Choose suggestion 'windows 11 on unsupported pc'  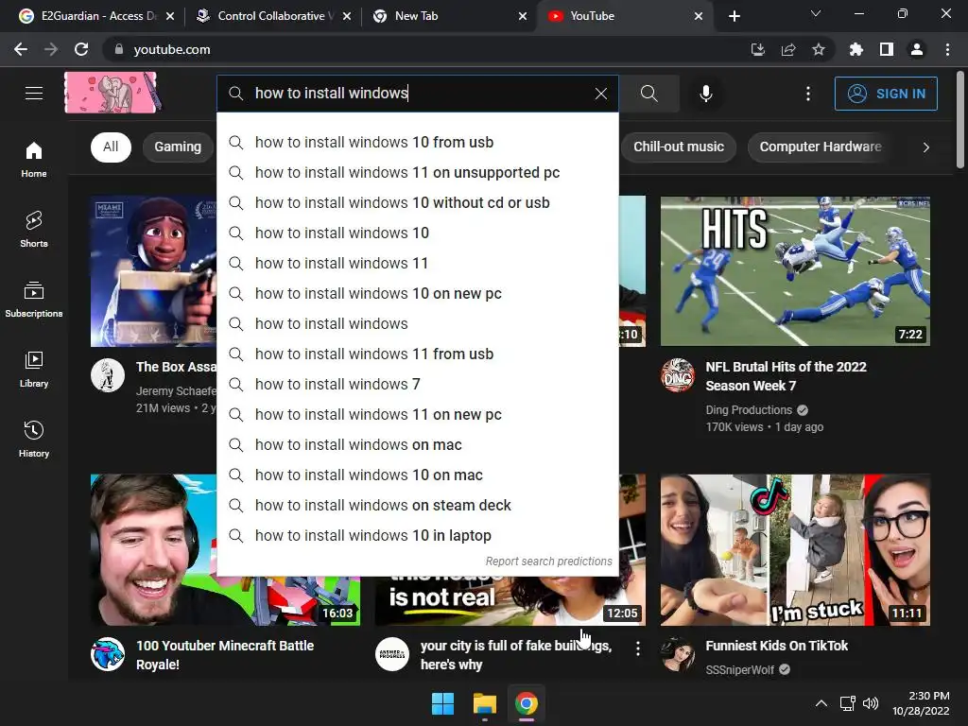click(x=417, y=172)
